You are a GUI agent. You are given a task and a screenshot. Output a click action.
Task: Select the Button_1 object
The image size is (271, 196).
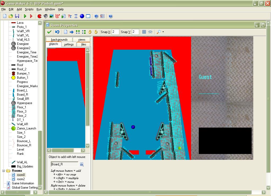[x=22, y=78]
